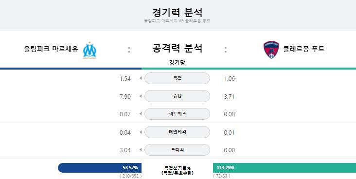Select the 슈팅 stat button
356x179 pixels.
coord(177,96)
